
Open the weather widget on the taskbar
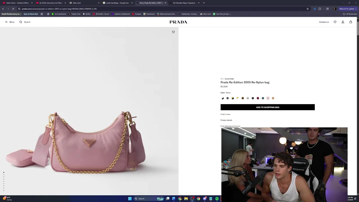(x=8, y=198)
